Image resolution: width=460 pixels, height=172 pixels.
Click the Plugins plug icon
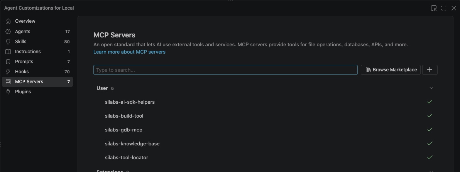(8, 92)
